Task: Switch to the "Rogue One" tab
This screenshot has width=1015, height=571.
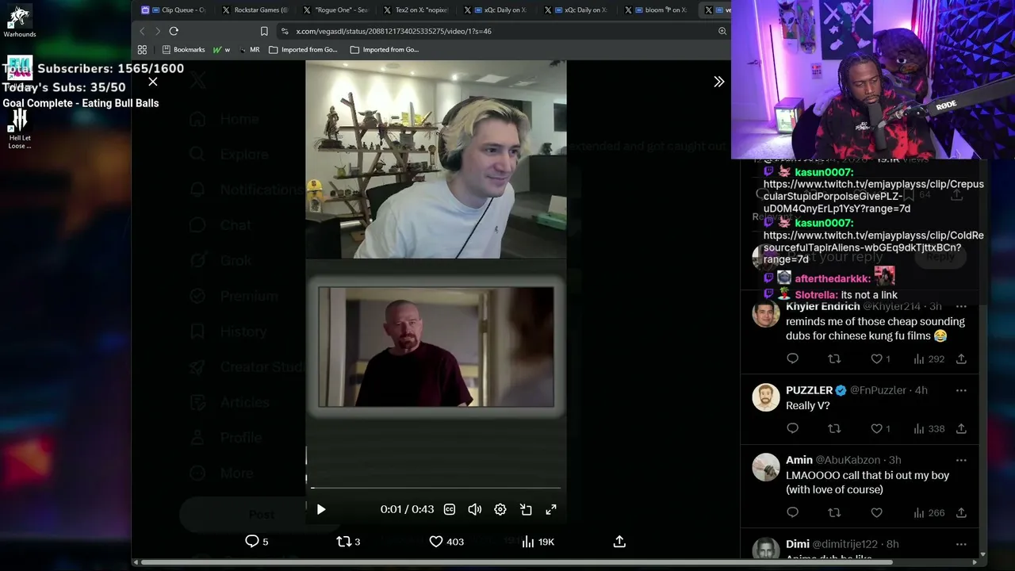Action: coord(335,10)
